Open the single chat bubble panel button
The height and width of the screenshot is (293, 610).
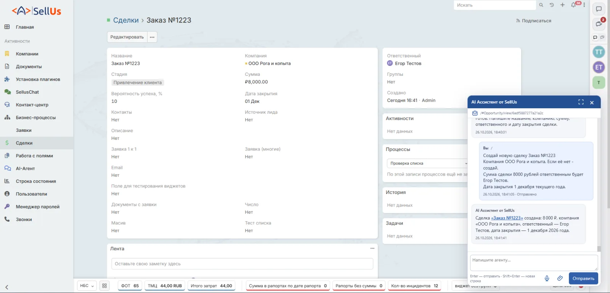click(x=599, y=9)
